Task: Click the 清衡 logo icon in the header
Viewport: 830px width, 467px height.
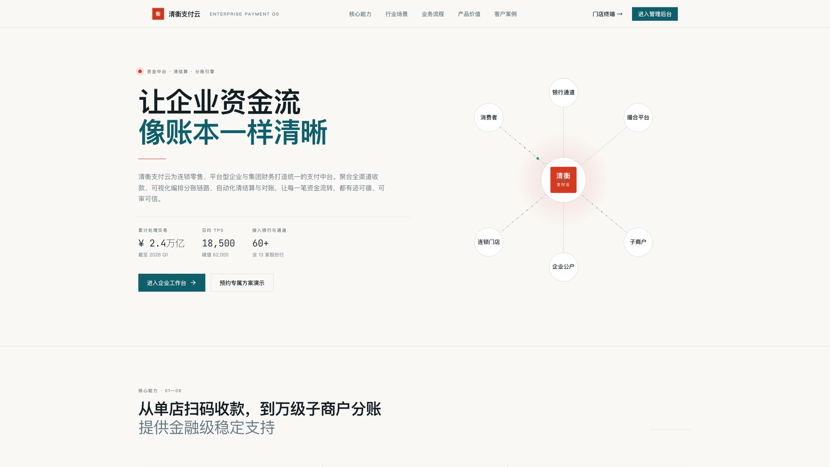Action: (159, 13)
